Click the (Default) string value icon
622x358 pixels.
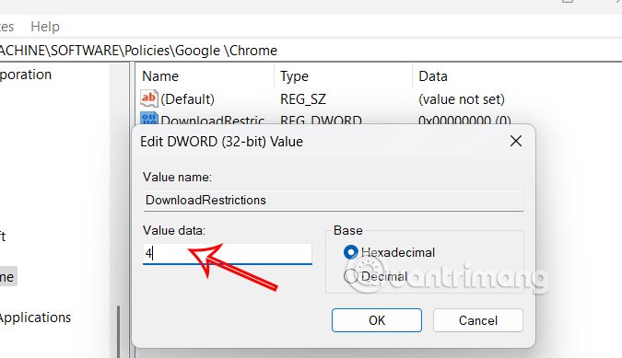coord(148,98)
